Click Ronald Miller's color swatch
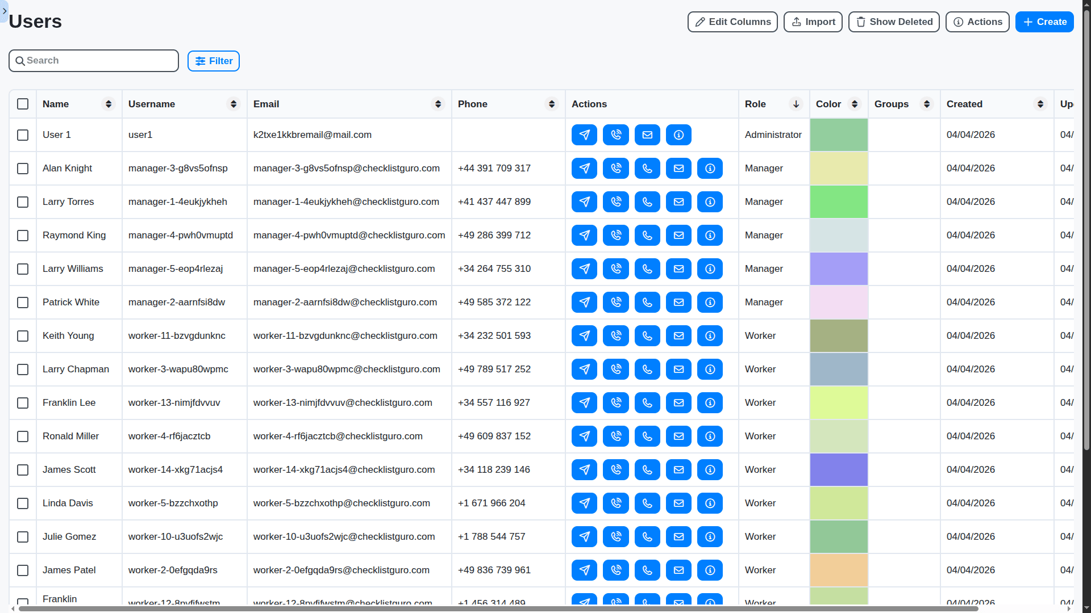 pos(838,436)
